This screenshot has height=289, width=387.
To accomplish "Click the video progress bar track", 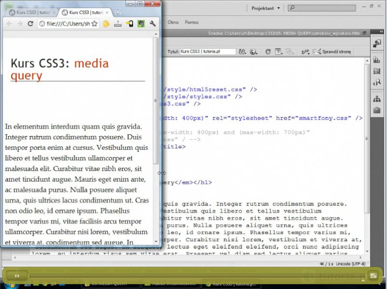I will [193, 275].
